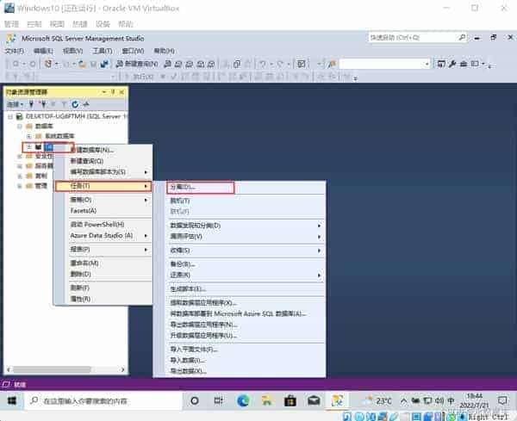Click the disconnect plug icon in Object Explorer
The width and height of the screenshot is (517, 421).
tap(43, 104)
